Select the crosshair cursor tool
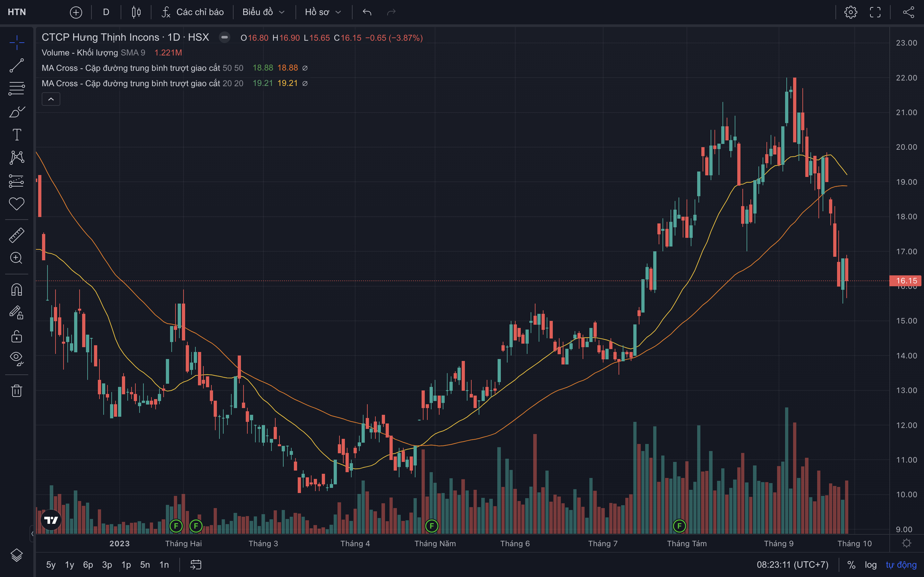924x577 pixels. pyautogui.click(x=17, y=43)
